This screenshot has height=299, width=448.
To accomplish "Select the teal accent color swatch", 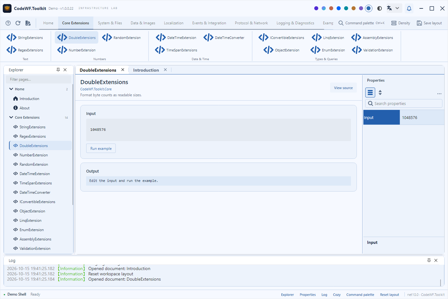I will [346, 8].
